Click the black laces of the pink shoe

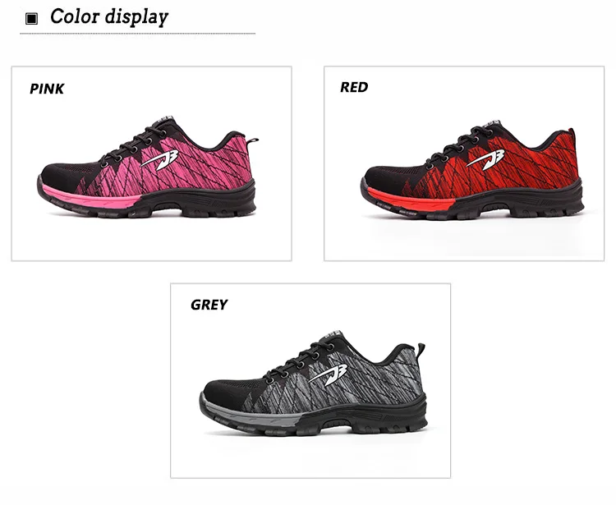pyautogui.click(x=133, y=144)
